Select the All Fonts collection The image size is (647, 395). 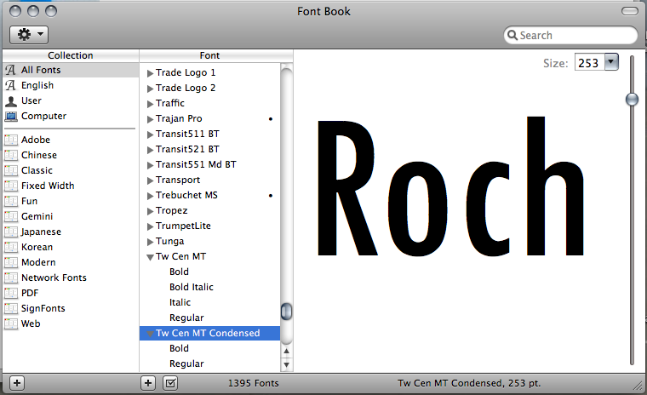(71, 70)
